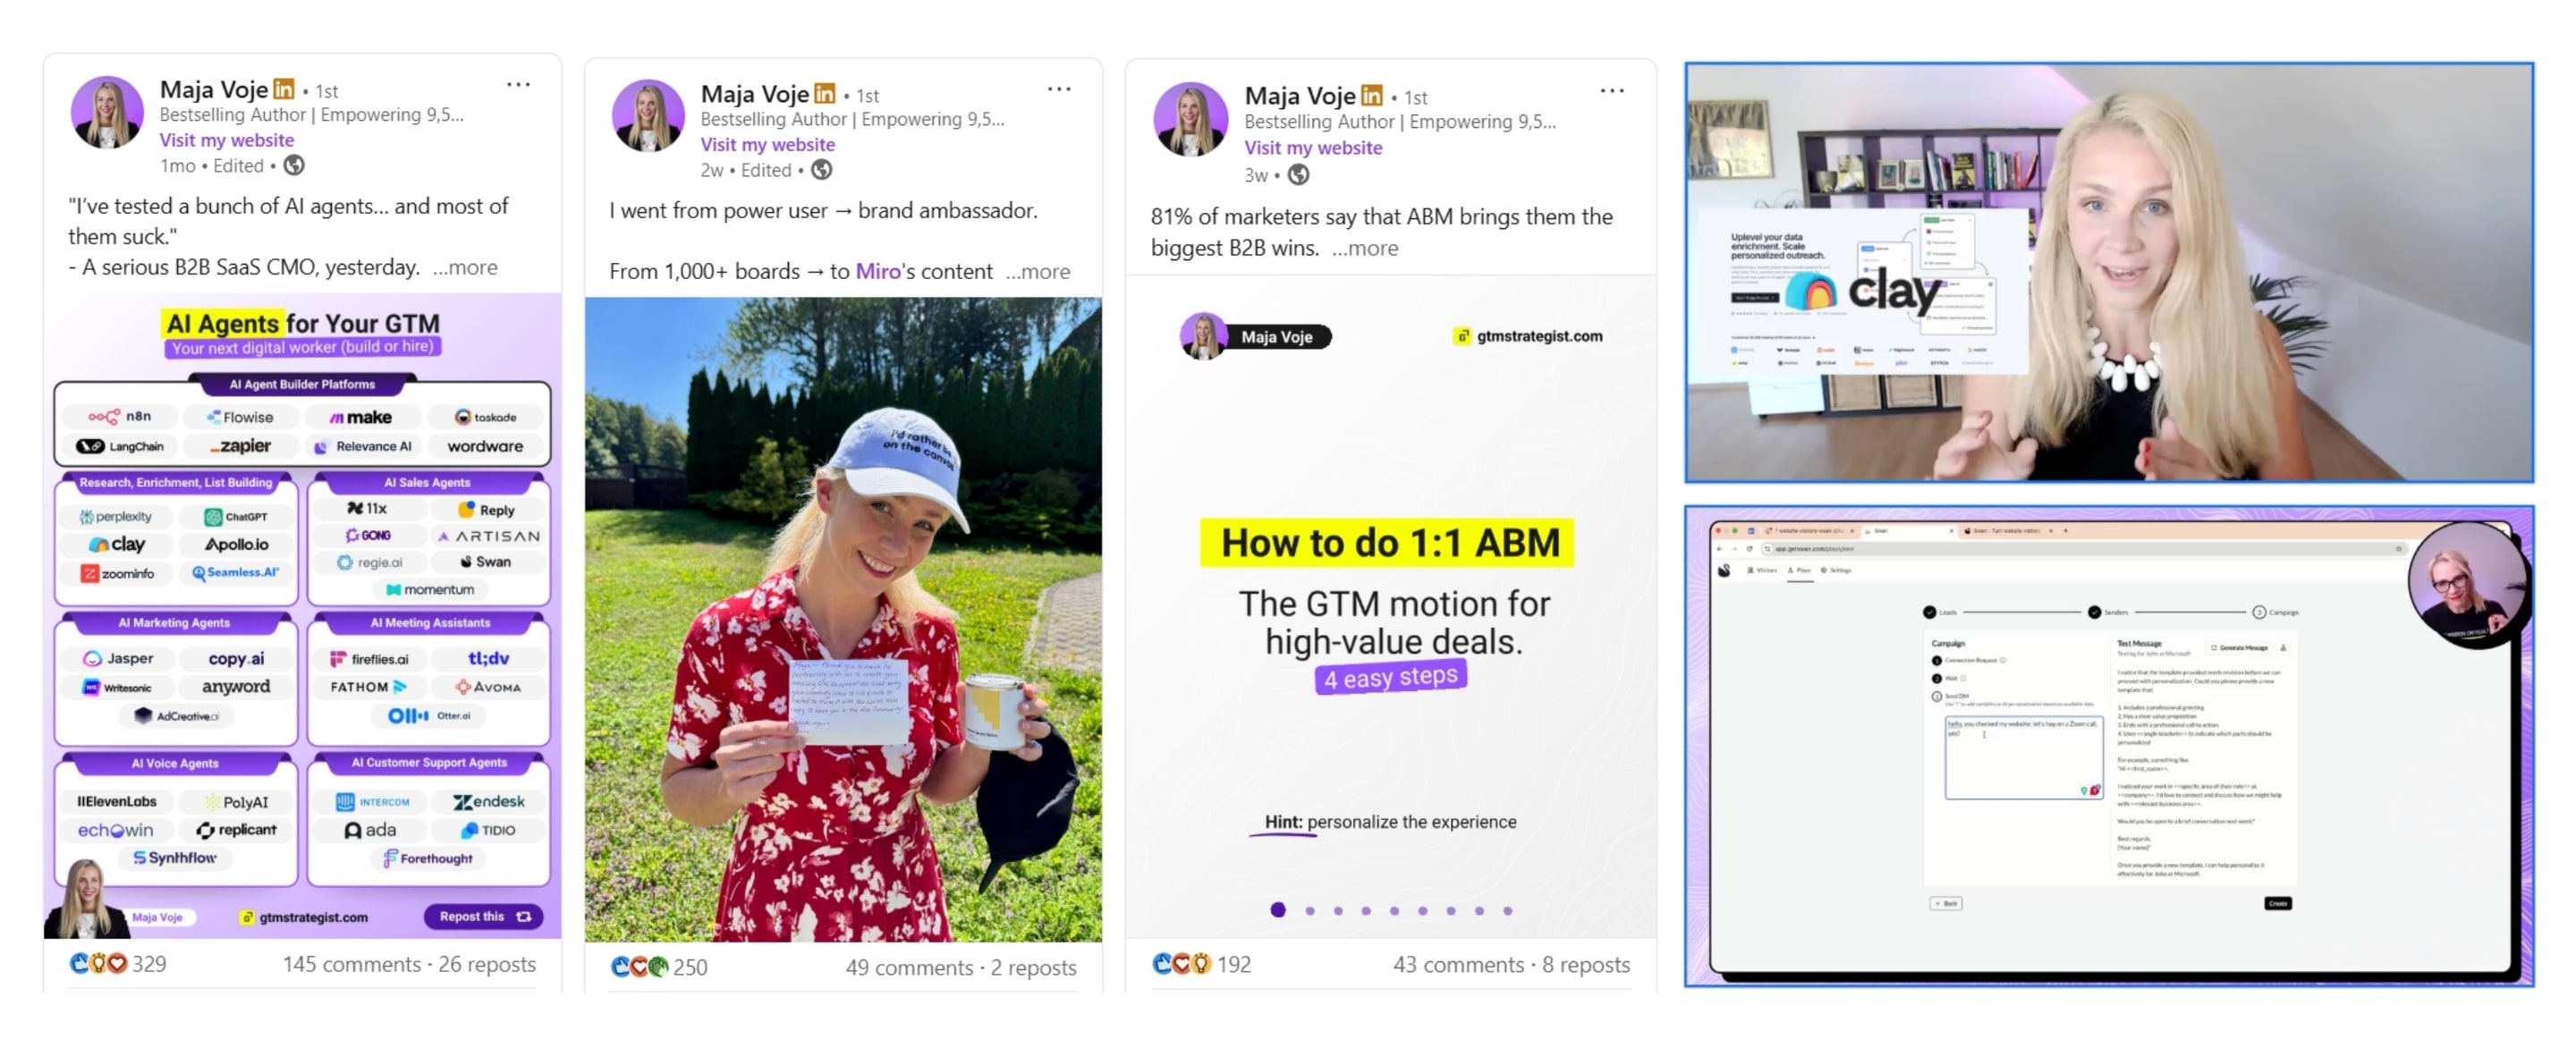Click reaction icons beside 329 count
Screen dimensions: 2576x1040
pos(98,963)
